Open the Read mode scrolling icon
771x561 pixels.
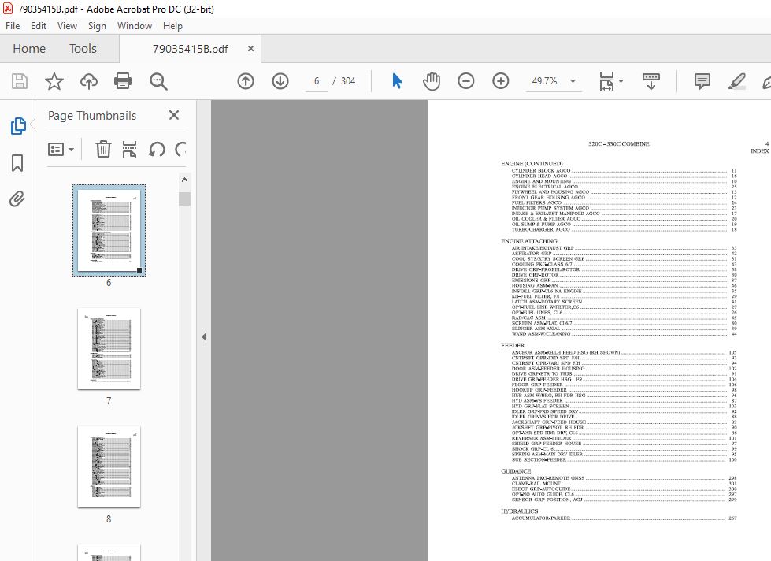coord(651,81)
